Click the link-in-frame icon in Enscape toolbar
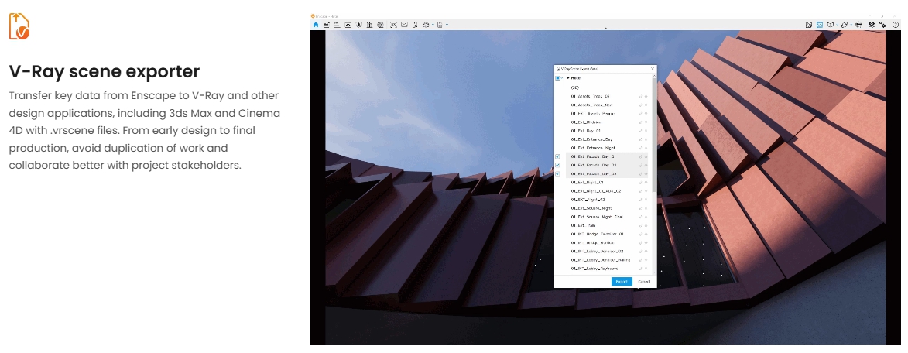This screenshot has width=908, height=353. pyautogui.click(x=348, y=25)
